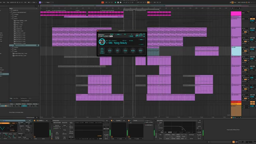Click the Key label in control bar
256x144 pixels.
click(x=235, y=2)
